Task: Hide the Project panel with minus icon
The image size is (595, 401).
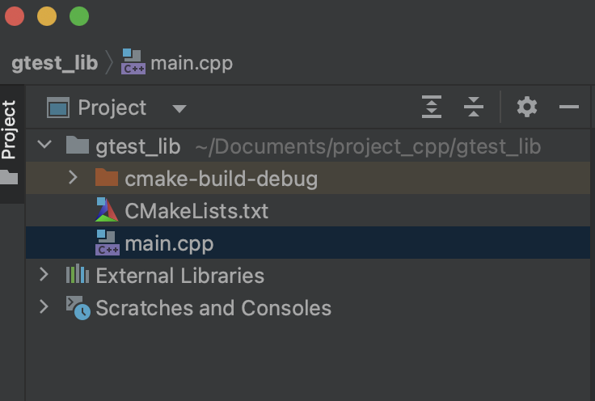Action: 569,107
